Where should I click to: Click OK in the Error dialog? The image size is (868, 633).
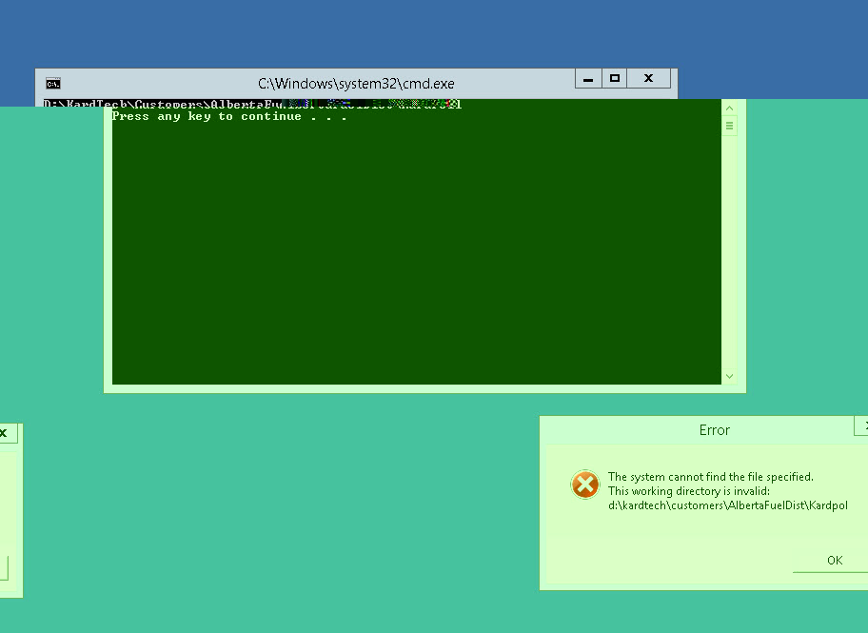[x=835, y=561]
